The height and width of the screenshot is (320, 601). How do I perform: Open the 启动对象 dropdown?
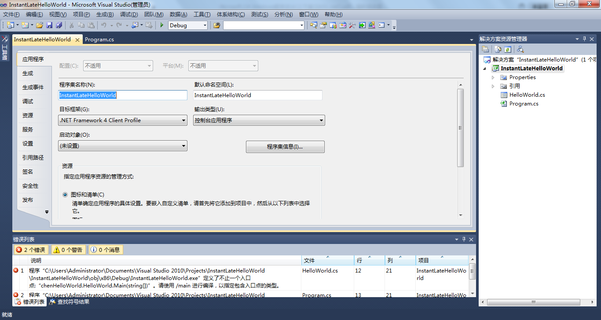pyautogui.click(x=123, y=145)
